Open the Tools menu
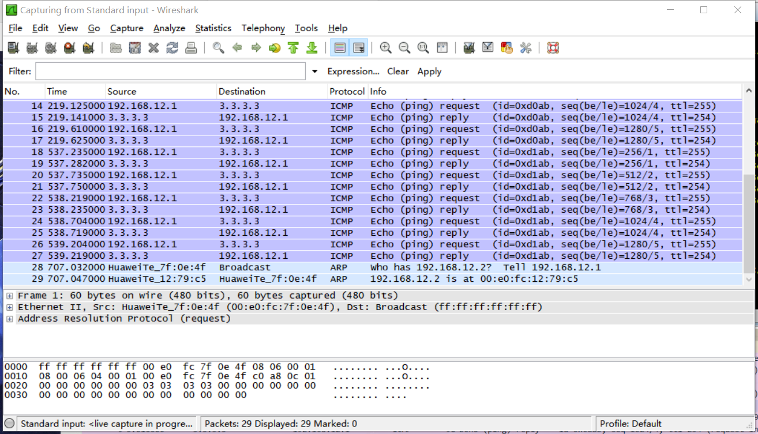The image size is (758, 434). [306, 28]
